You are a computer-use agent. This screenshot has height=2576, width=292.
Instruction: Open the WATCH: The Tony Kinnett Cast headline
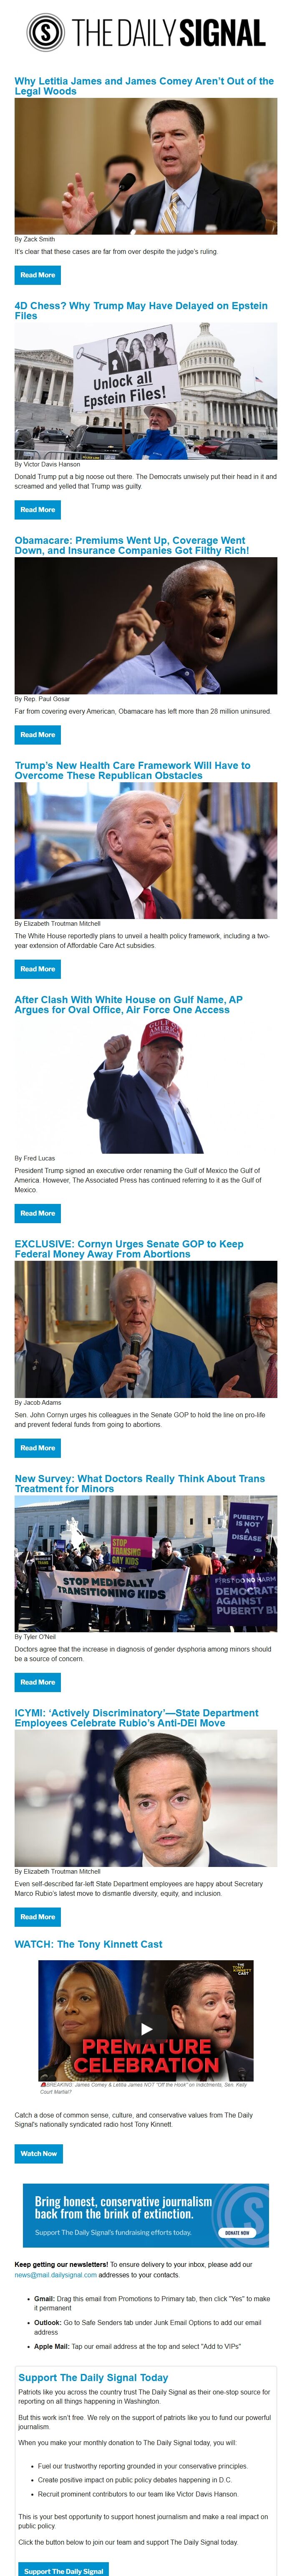coord(89,1944)
